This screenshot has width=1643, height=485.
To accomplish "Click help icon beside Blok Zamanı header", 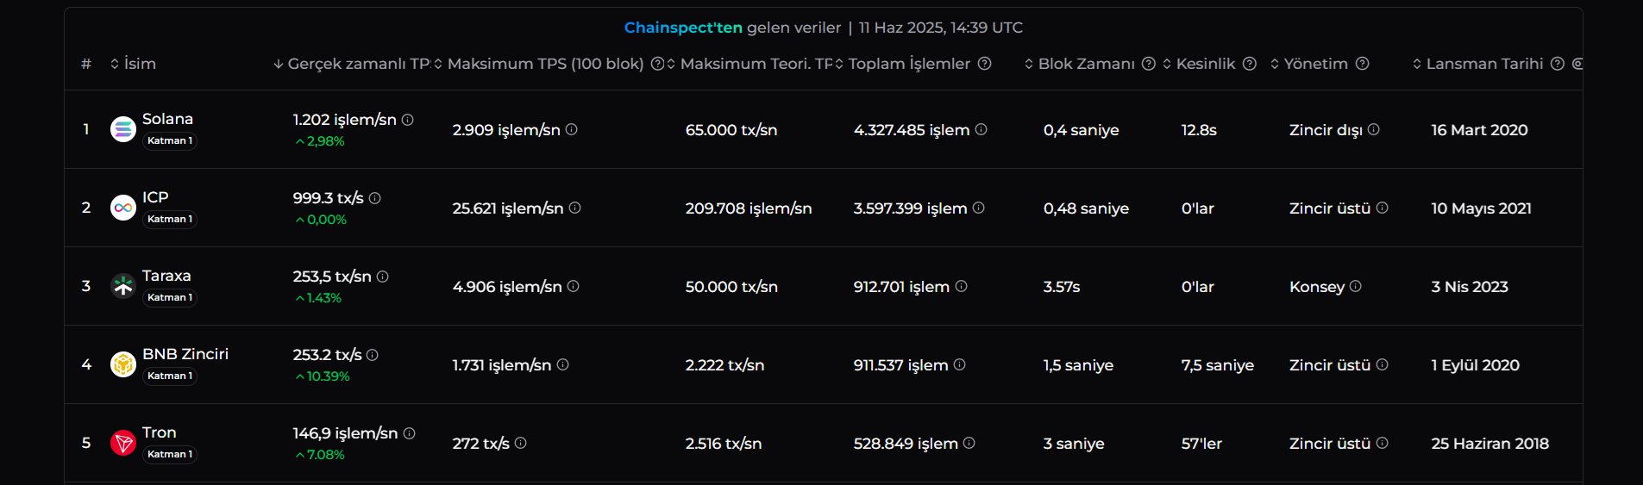I will [1149, 64].
